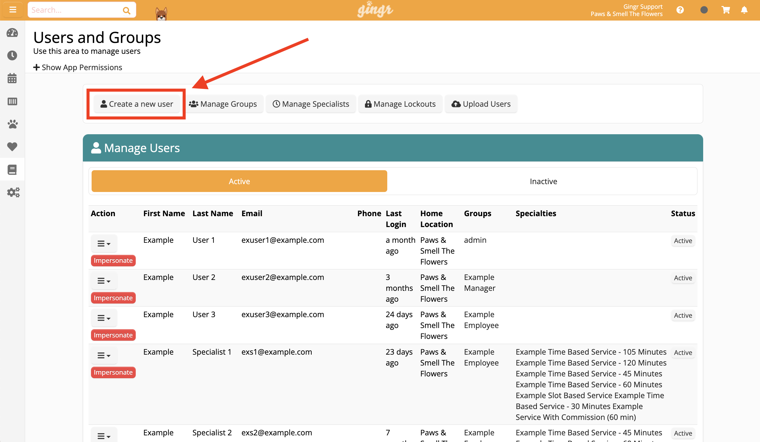Click Manage Groups button
This screenshot has height=442, width=760.
coord(223,104)
